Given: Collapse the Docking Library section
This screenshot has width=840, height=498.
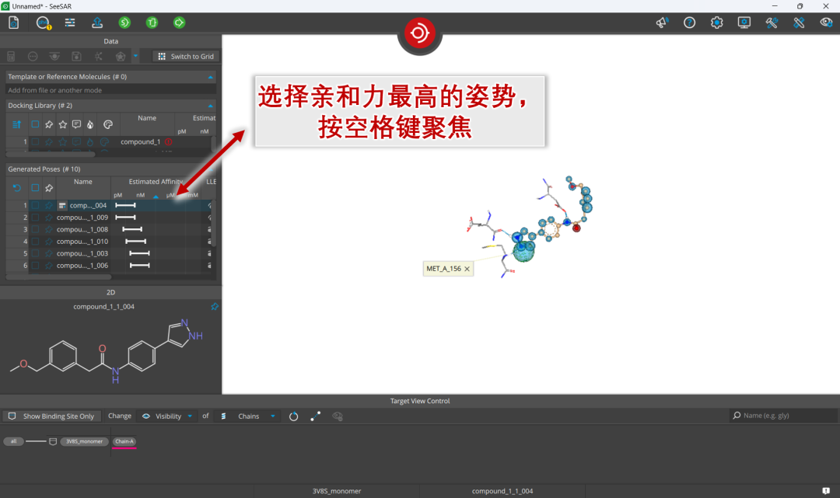Looking at the screenshot, I should point(211,106).
